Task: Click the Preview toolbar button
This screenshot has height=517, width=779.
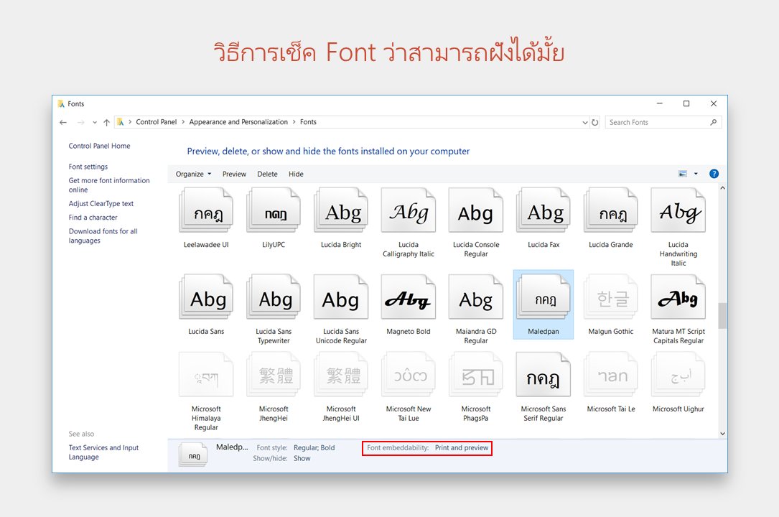Action: pyautogui.click(x=234, y=173)
